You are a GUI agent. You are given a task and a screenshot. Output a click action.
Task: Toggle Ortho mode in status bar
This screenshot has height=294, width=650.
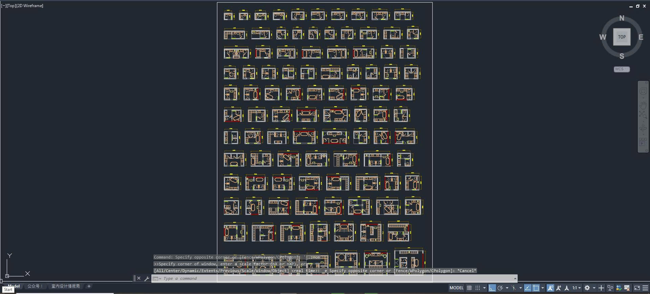tap(492, 288)
